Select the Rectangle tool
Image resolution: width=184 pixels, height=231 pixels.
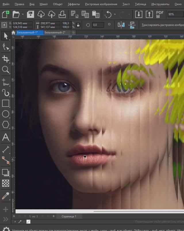point(5,103)
